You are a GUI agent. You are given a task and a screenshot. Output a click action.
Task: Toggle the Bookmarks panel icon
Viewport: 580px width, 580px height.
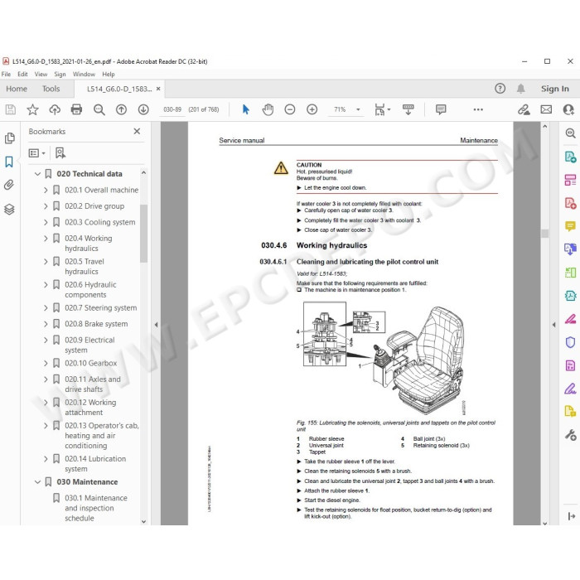9,162
